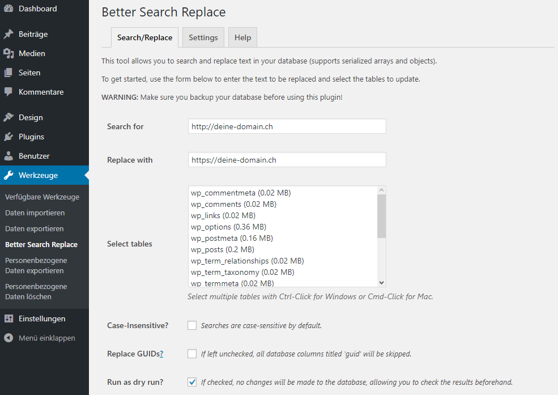Uncheck the Run as dry run checkbox

tap(192, 382)
